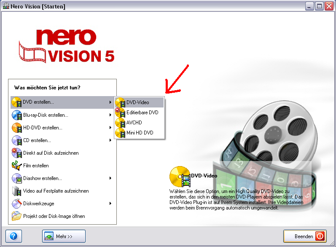
Task: Click the Mehr >> button
Action: coord(64,236)
